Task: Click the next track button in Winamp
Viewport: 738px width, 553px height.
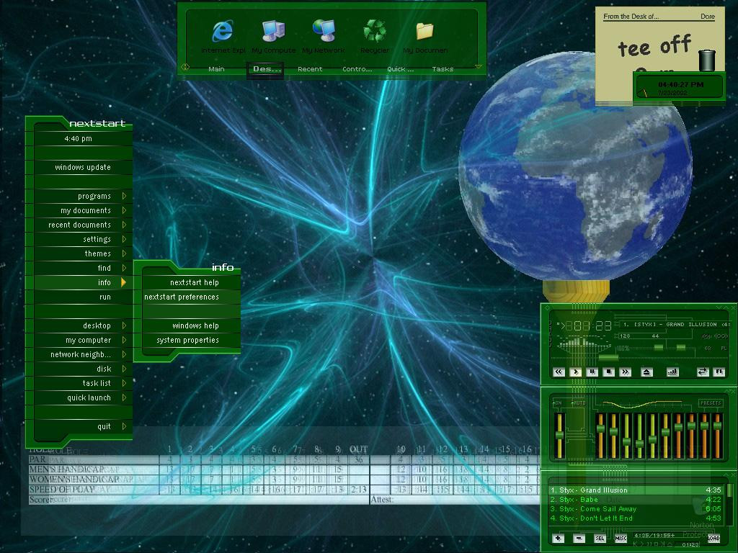Action: click(625, 372)
